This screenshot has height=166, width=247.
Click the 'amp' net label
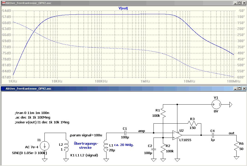[x=142, y=131]
